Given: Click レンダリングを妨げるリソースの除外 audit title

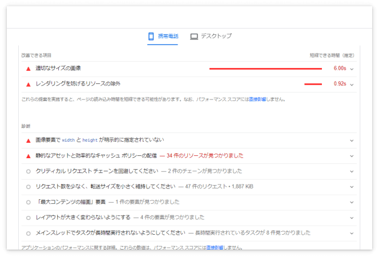Looking at the screenshot, I should click(x=78, y=84).
